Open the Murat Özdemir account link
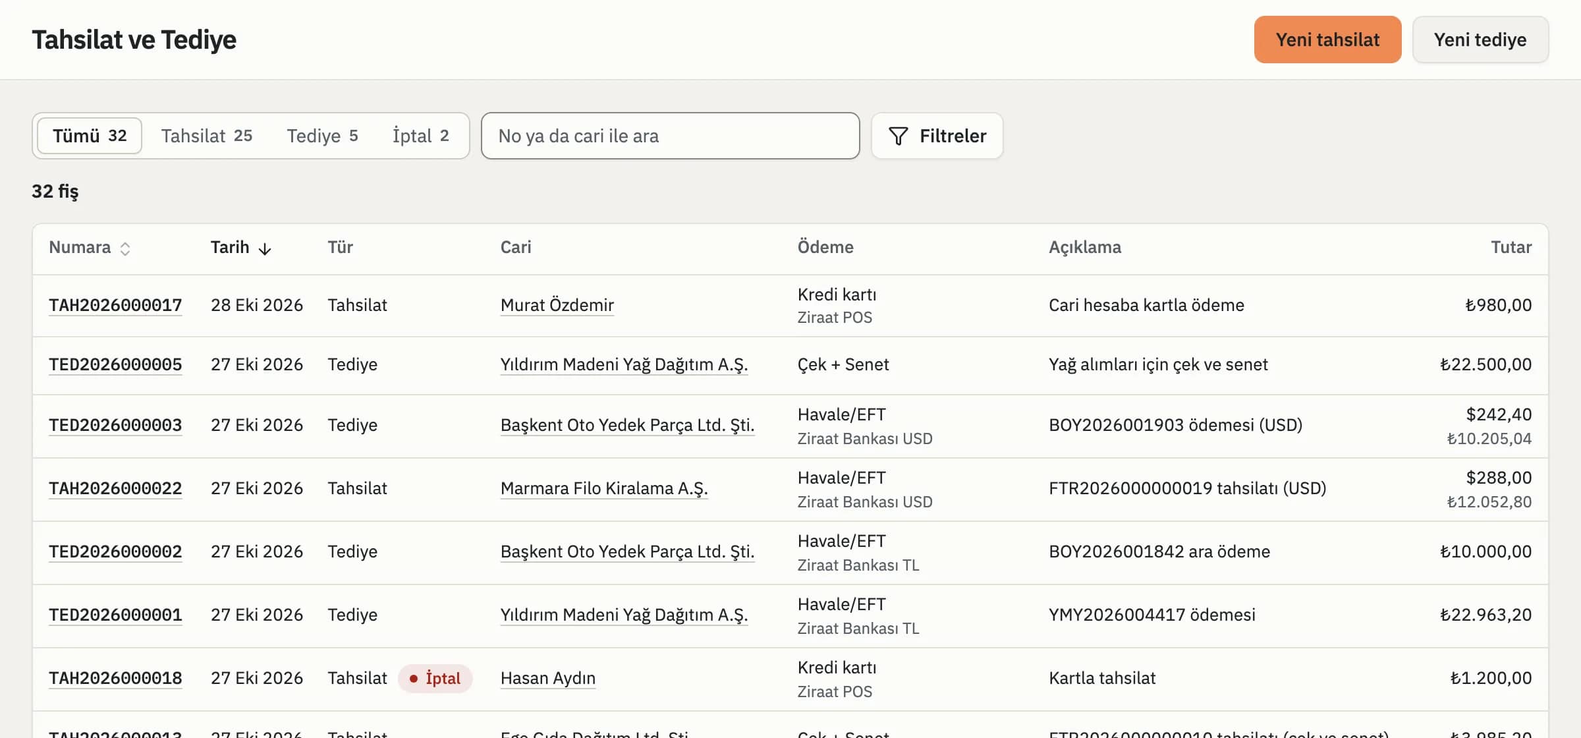Viewport: 1581px width, 738px height. pyautogui.click(x=557, y=305)
